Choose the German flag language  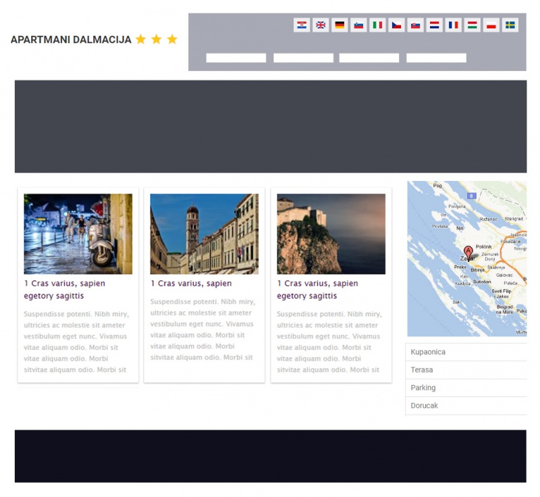[x=340, y=25]
